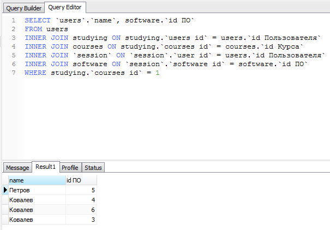Click 'software' after INNER JOIN on line 6
The width and height of the screenshot is (330, 230).
click(x=90, y=64)
